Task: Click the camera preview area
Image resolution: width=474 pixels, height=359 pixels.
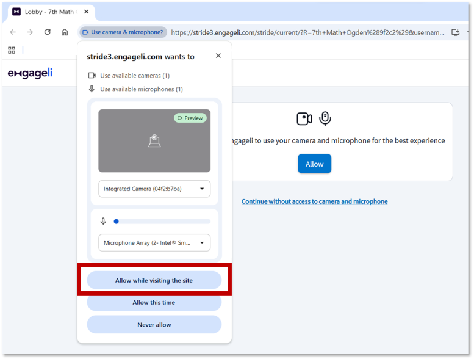Action: (x=154, y=141)
